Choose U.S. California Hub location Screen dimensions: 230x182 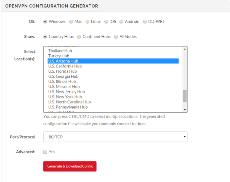tap(113, 66)
